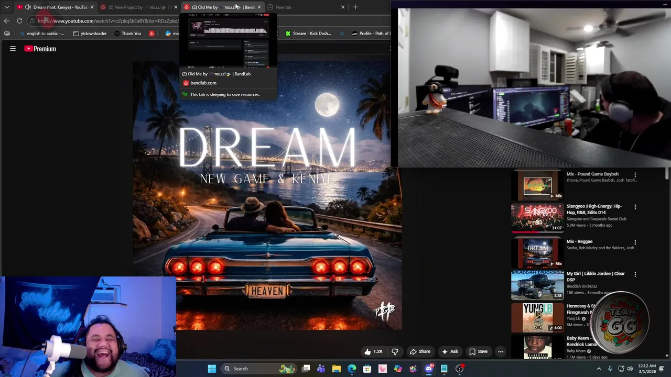The height and width of the screenshot is (377, 671).
Task: Open the Ask AI button
Action: pyautogui.click(x=450, y=352)
